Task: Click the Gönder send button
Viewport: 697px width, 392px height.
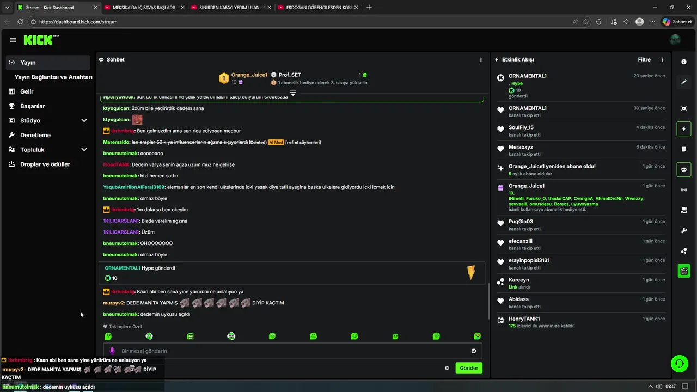Action: [x=469, y=368]
